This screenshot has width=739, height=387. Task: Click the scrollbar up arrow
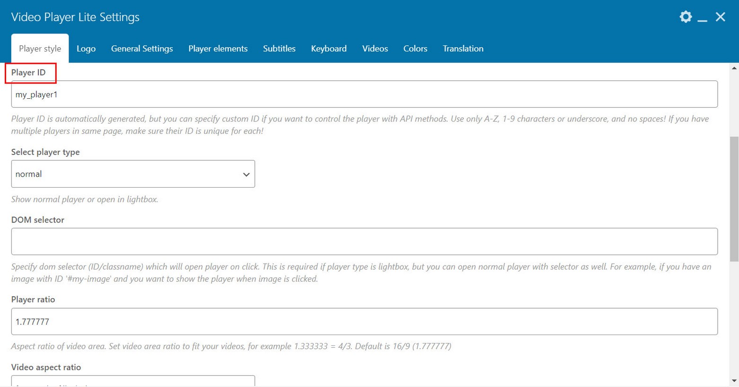[x=734, y=68]
